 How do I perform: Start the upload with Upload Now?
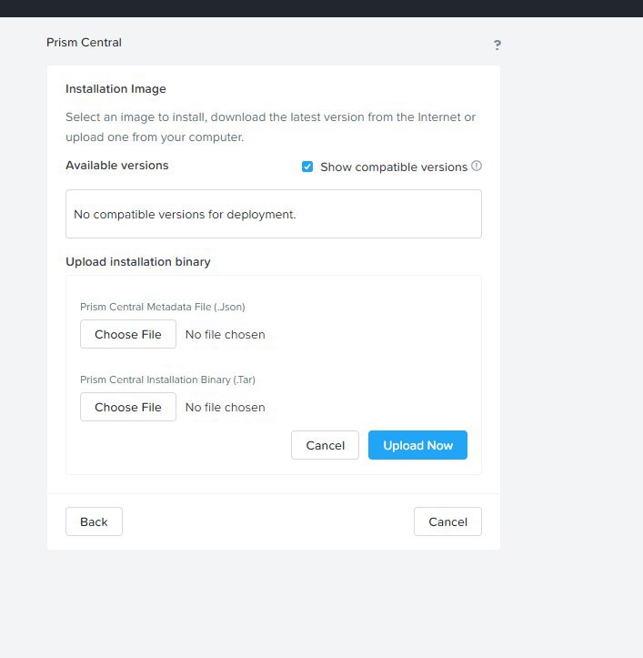pos(417,445)
